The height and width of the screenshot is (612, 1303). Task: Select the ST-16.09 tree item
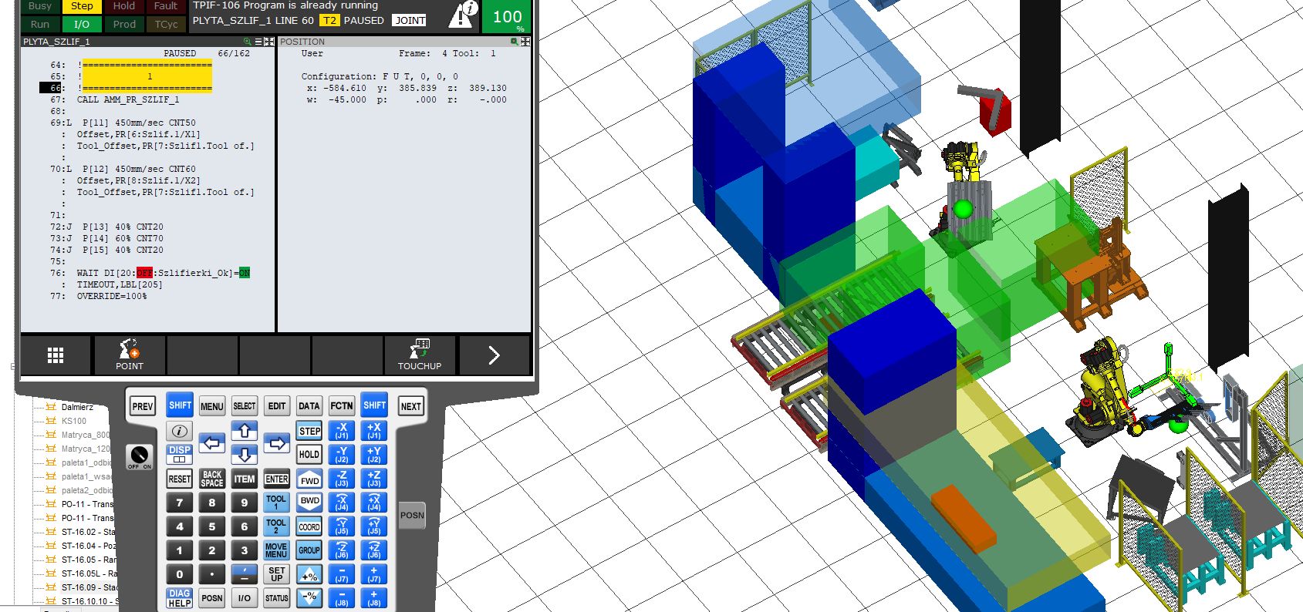(x=88, y=587)
